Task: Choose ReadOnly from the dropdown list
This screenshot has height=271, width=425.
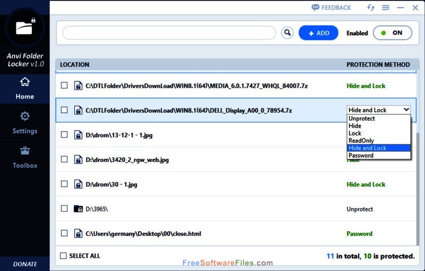Action: point(379,141)
